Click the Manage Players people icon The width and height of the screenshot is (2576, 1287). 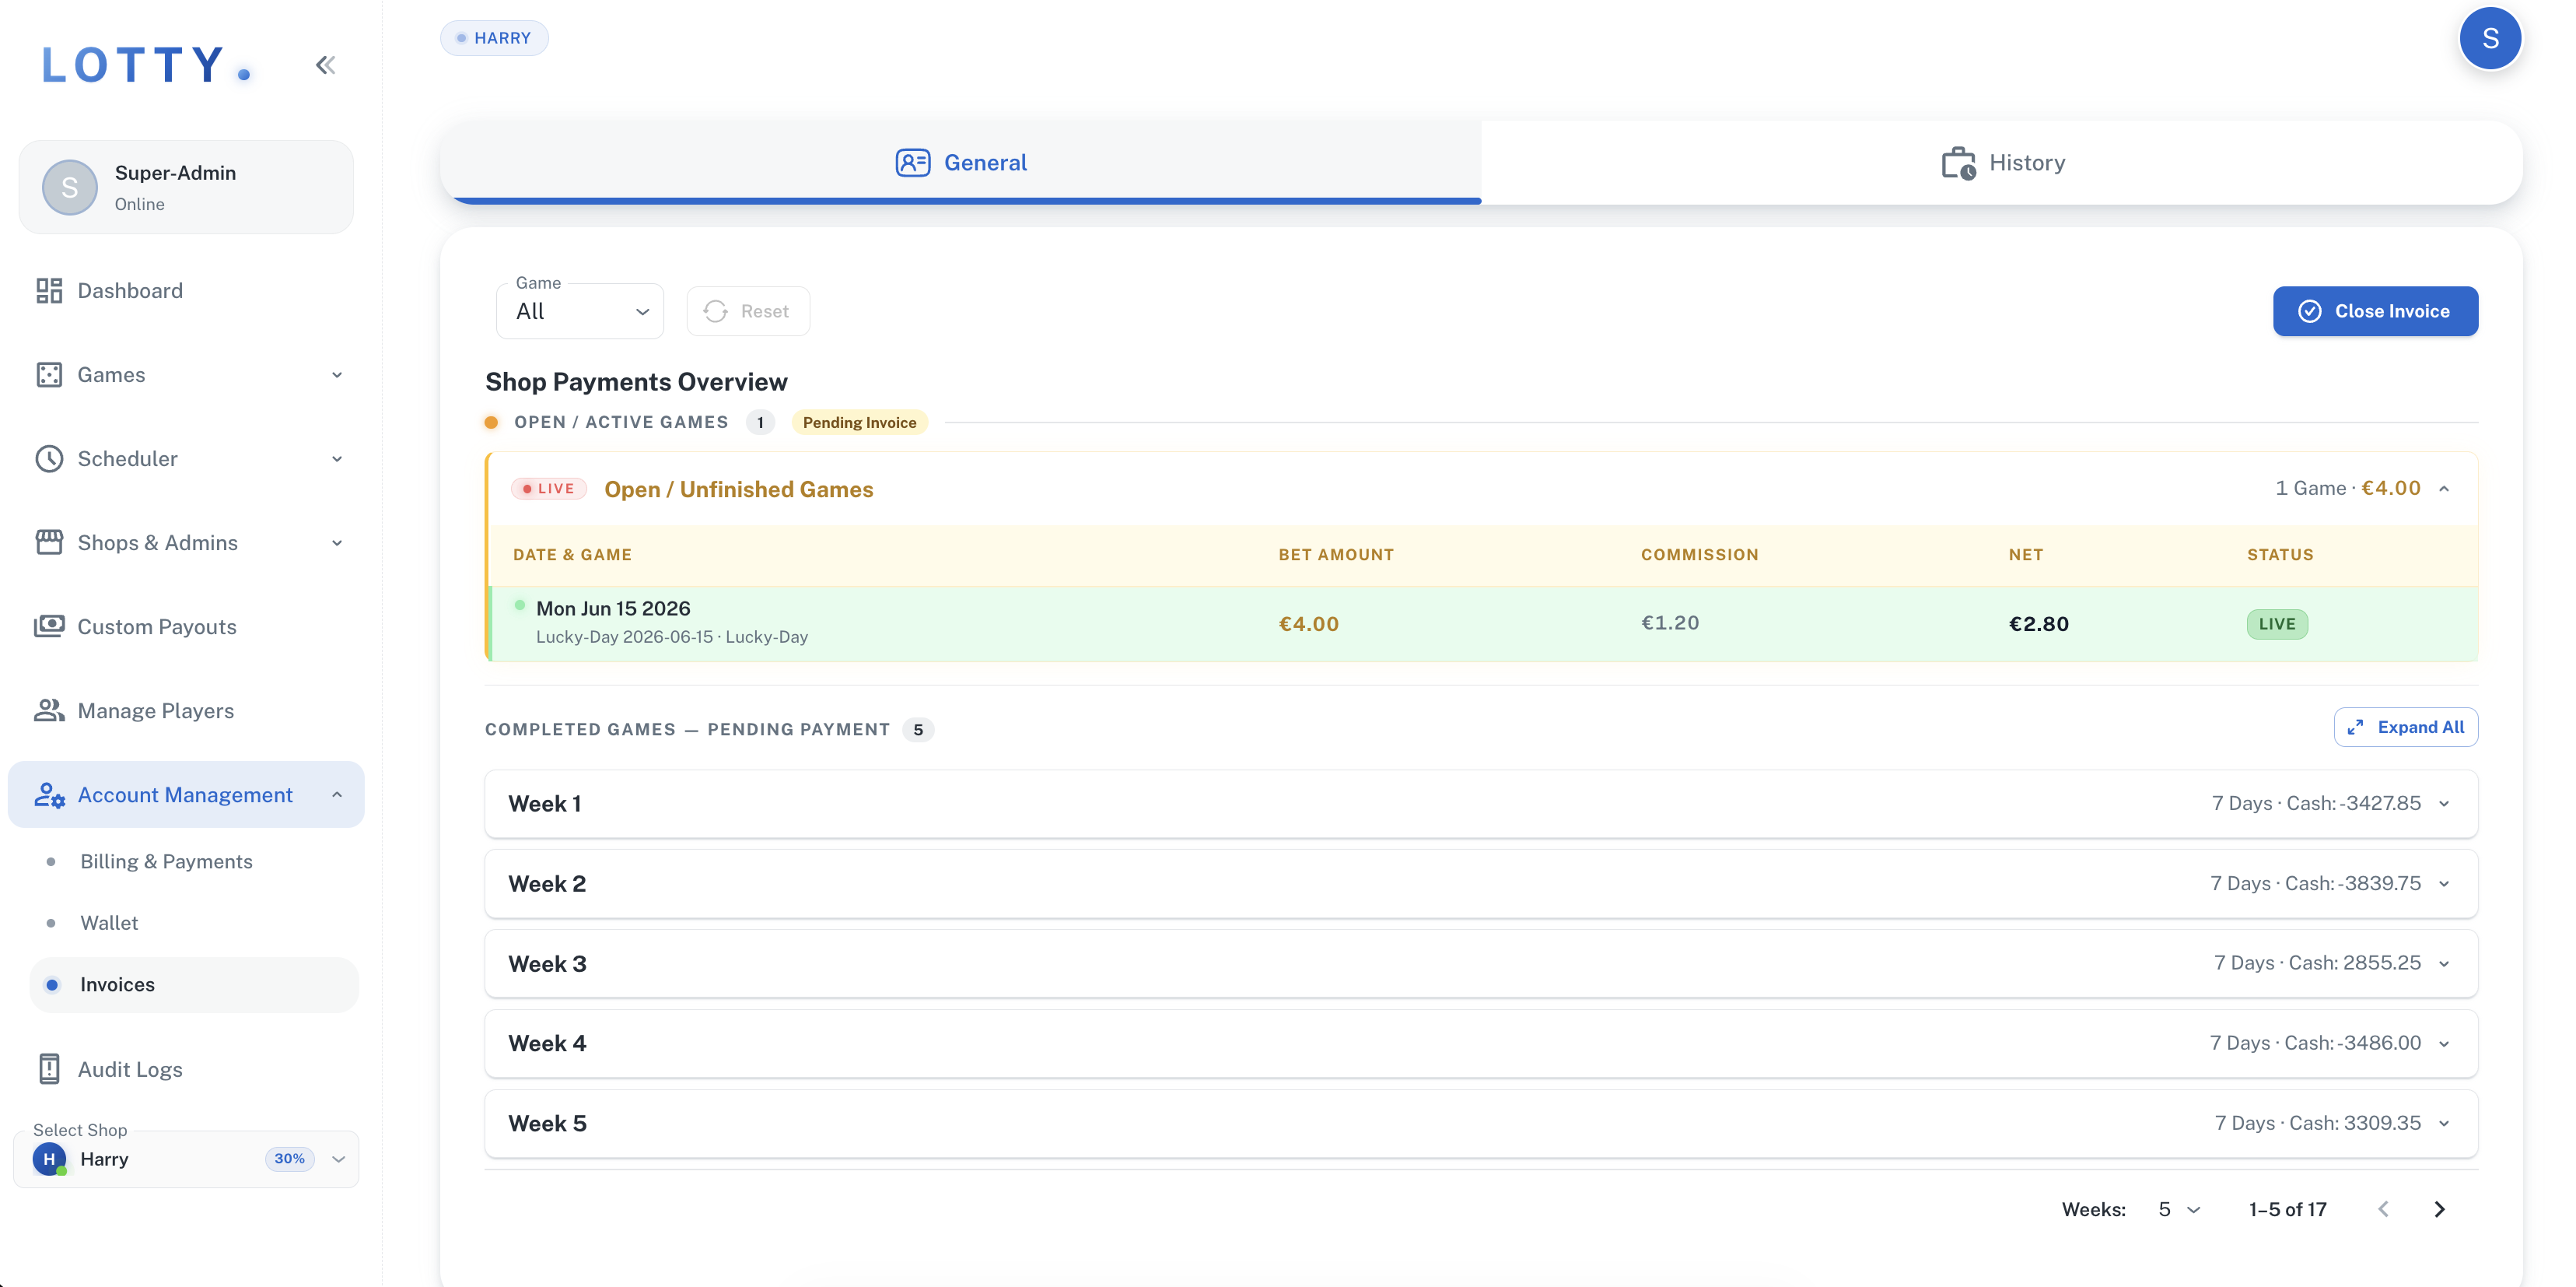pos(49,710)
